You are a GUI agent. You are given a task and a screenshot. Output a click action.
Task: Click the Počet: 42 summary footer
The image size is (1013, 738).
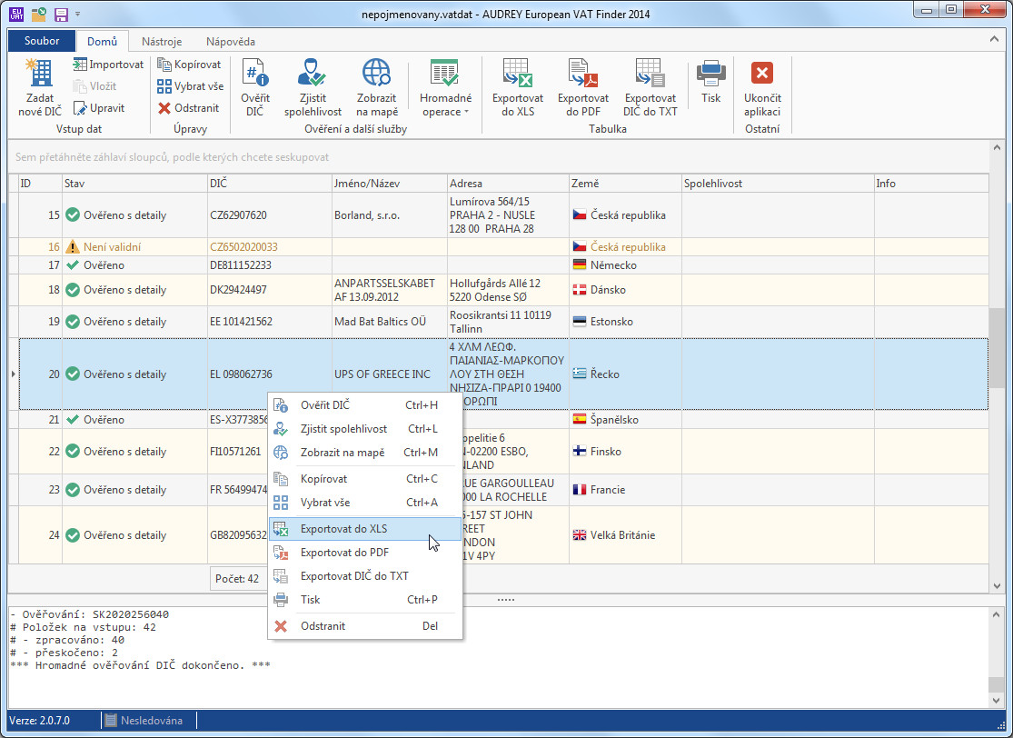click(x=237, y=579)
